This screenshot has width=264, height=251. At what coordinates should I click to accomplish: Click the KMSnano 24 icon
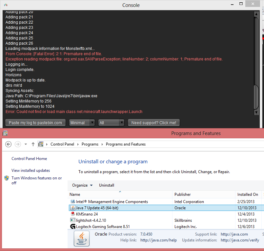point(73,214)
